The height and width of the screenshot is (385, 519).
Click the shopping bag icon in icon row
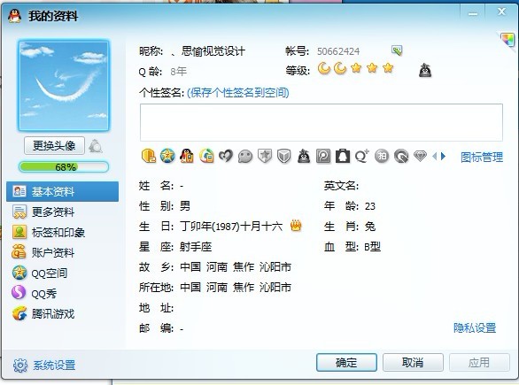343,156
